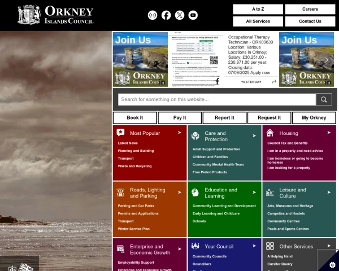Viewport: 339px width, 271px height.
Task: Open the YouTube icon in header
Action: (x=193, y=15)
